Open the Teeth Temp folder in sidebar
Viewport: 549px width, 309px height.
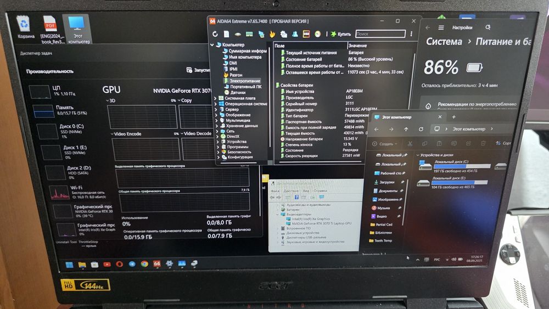click(380, 241)
